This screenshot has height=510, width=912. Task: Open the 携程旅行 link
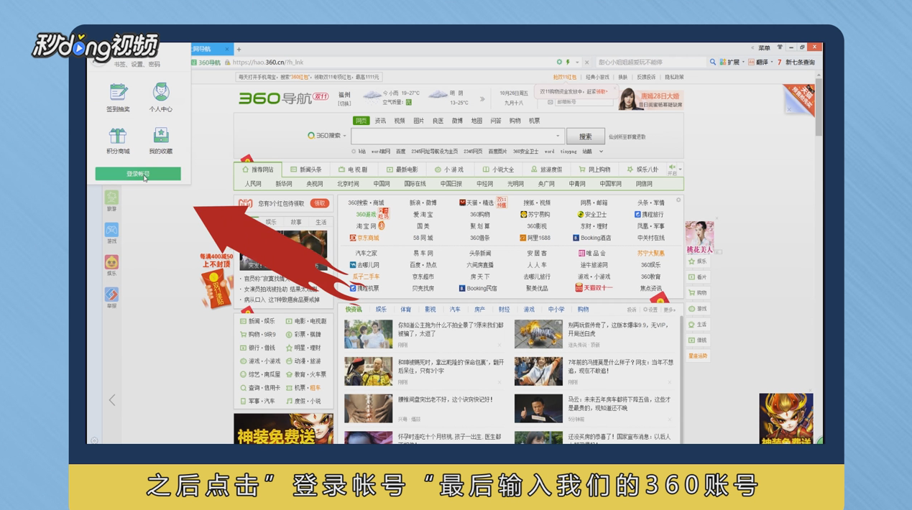click(x=649, y=214)
